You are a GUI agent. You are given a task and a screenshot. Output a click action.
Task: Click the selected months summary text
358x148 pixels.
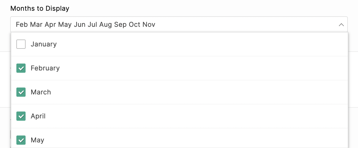coord(85,24)
